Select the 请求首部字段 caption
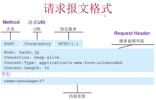Image resolution: width=156 pixels, height=100 pixels. 131,41
